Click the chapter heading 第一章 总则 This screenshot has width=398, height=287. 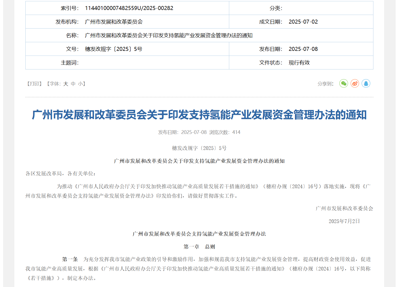tap(199, 246)
